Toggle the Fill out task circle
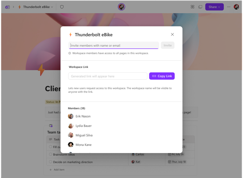243x178 pixels. [51, 147]
